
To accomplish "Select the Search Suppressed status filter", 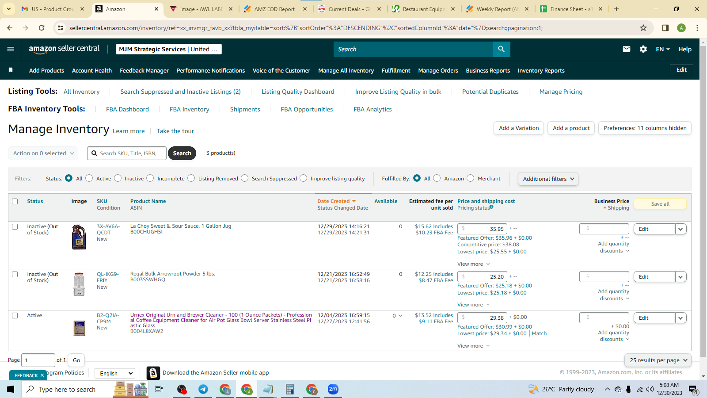I will [x=245, y=178].
